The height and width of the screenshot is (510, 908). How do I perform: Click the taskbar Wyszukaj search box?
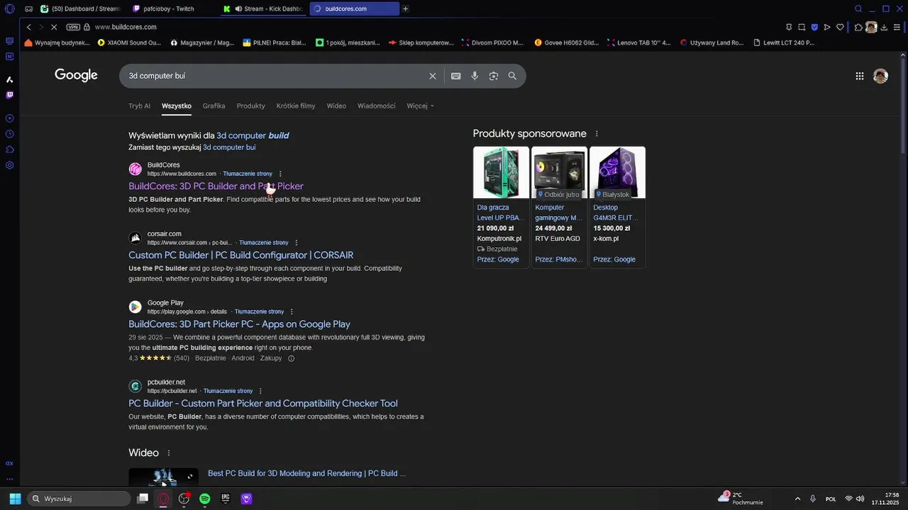coord(79,499)
